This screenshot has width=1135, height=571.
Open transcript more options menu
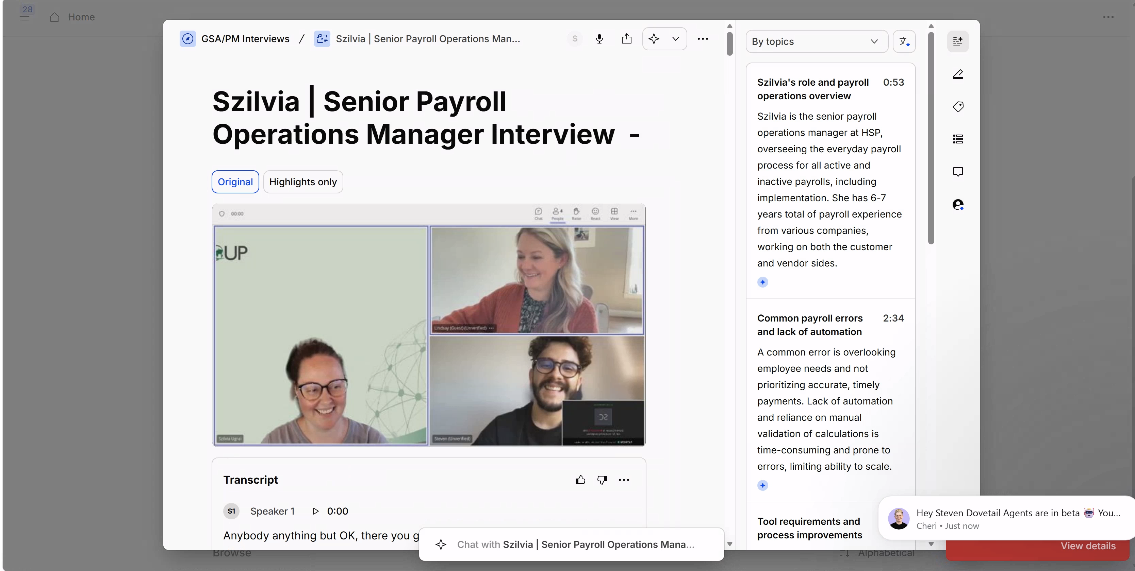click(x=624, y=480)
